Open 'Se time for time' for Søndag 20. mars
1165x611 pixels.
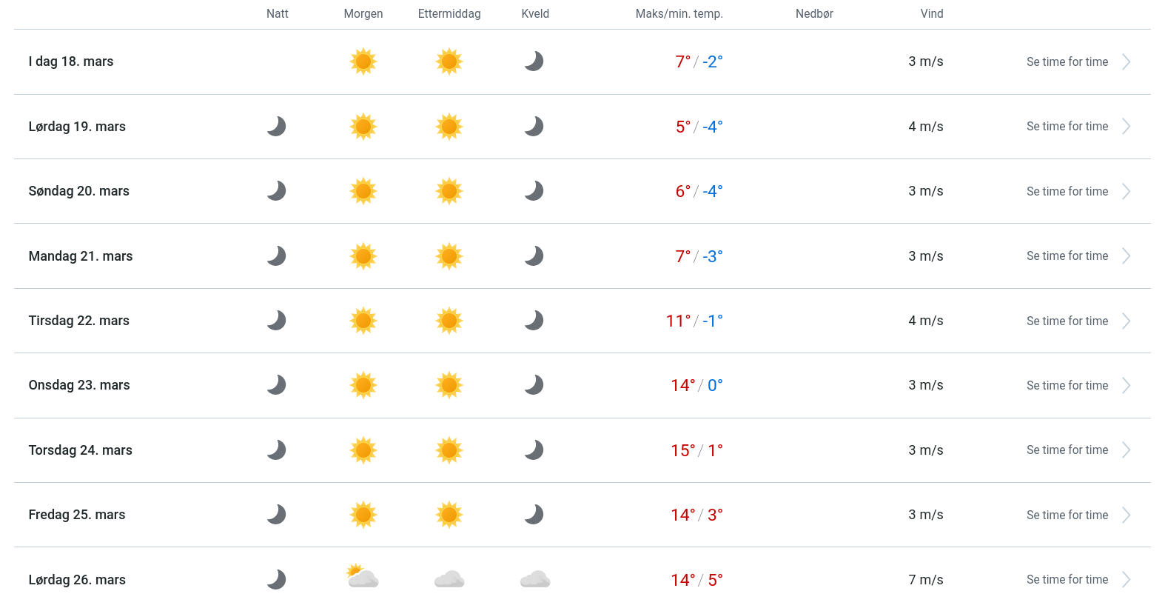pyautogui.click(x=1067, y=192)
